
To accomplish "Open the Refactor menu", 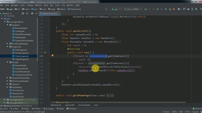I will [39, 5].
